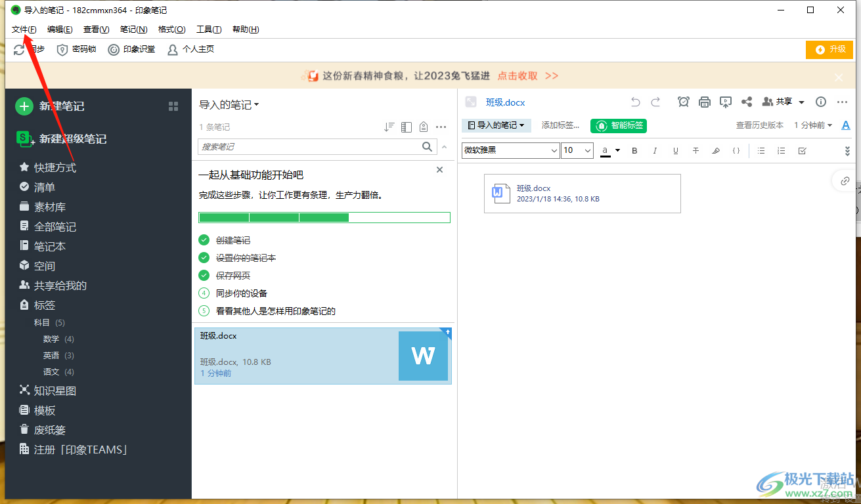The width and height of the screenshot is (861, 504).
Task: Open the 导入的笔记 notebook title dropdown
Action: pos(229,105)
